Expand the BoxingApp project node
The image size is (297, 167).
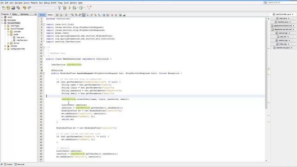click(x=2, y=20)
